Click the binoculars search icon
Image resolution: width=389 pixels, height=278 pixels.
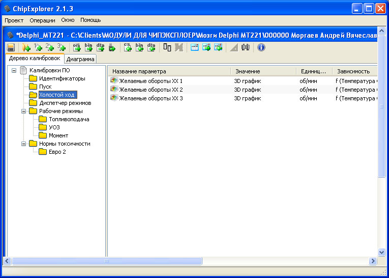pos(246,47)
